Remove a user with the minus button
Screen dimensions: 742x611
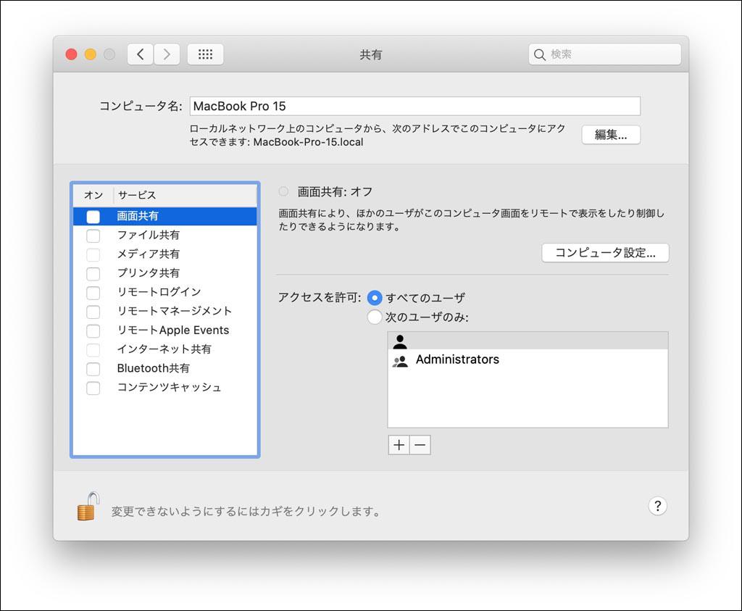(x=420, y=445)
